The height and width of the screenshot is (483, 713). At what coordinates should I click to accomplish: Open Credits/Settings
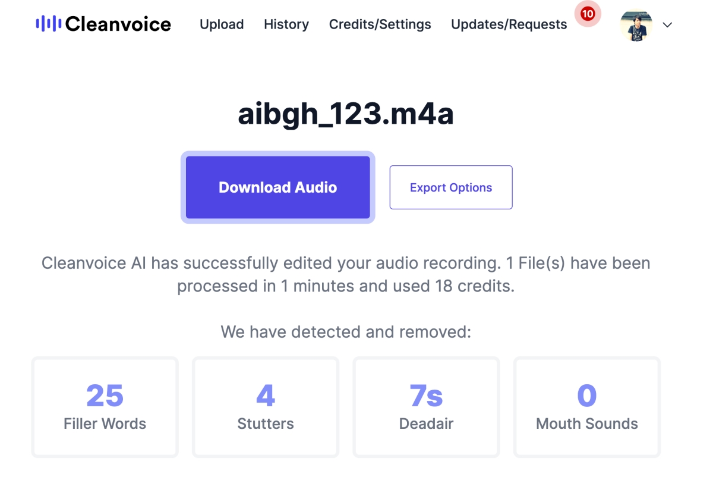pos(380,24)
